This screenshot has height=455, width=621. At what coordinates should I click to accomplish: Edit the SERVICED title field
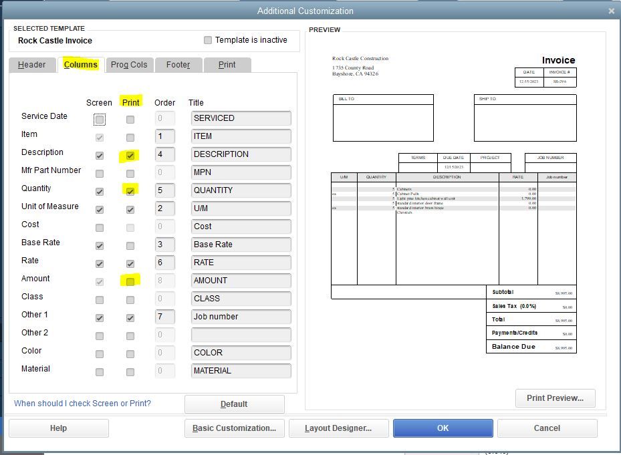coord(241,118)
